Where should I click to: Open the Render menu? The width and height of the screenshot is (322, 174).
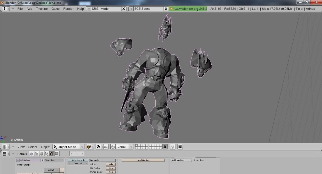[68, 8]
